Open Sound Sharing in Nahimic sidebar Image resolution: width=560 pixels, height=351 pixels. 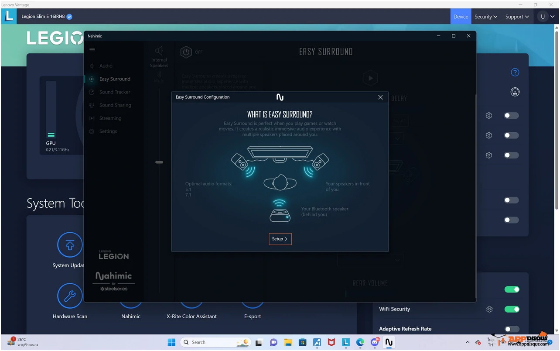click(x=115, y=105)
